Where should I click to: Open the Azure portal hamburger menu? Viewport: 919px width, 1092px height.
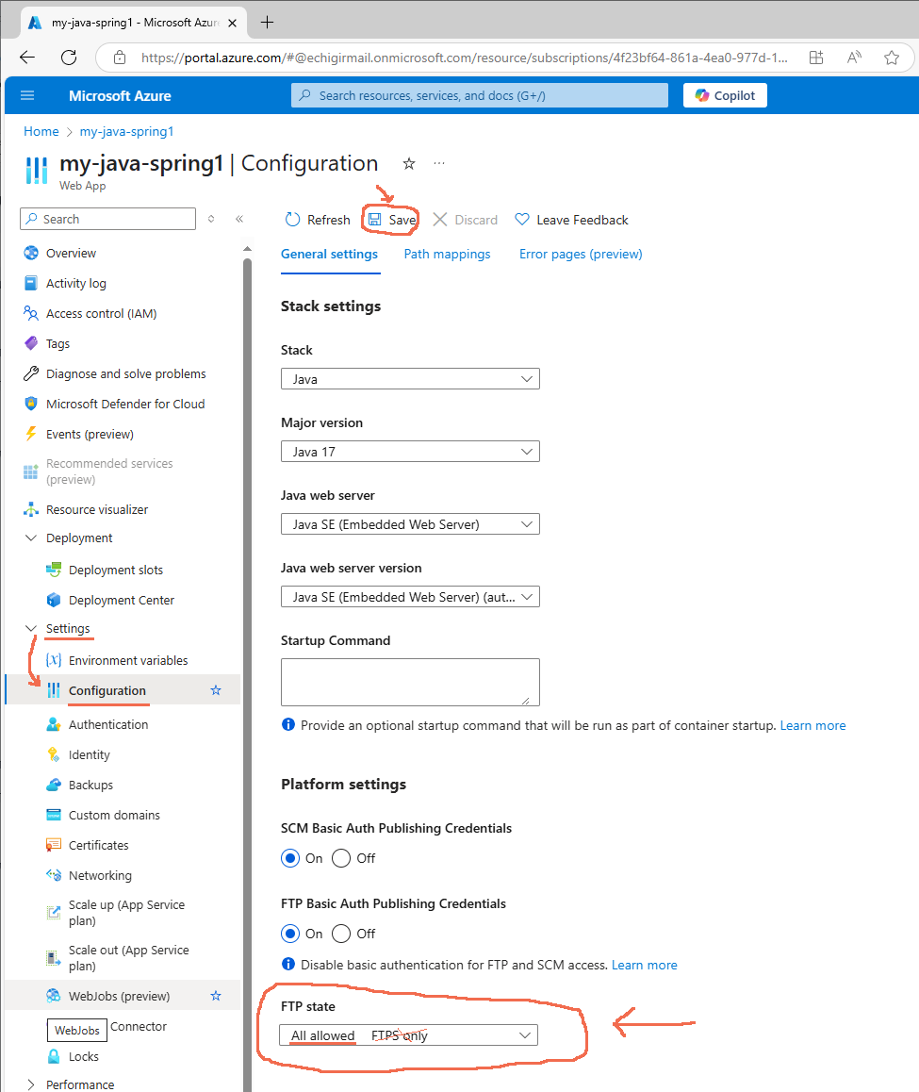pos(28,95)
